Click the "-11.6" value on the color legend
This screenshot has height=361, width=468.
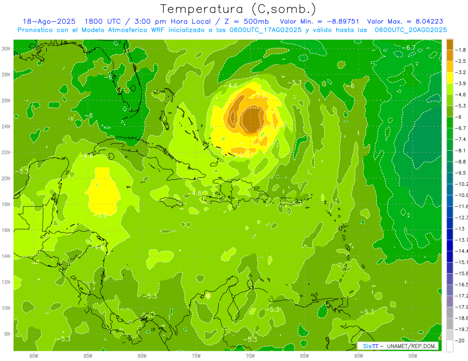point(462,206)
